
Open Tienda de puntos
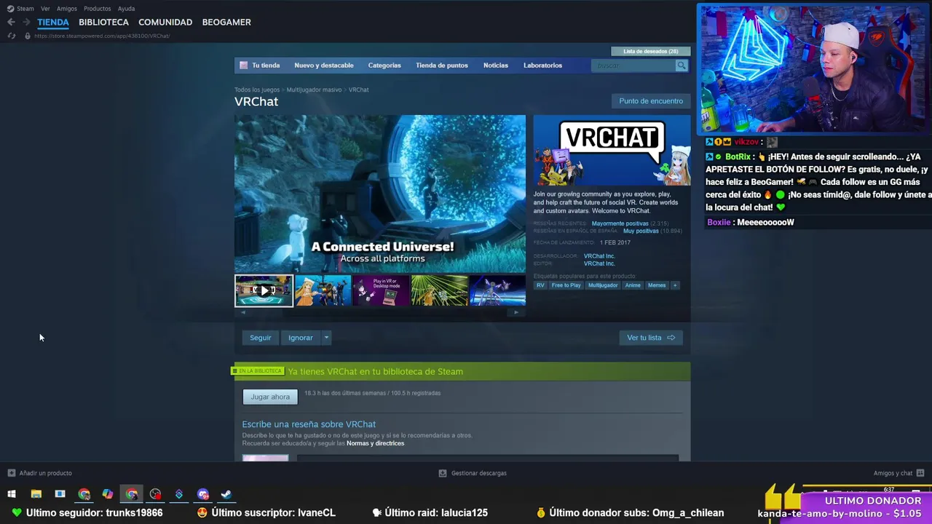pos(442,65)
